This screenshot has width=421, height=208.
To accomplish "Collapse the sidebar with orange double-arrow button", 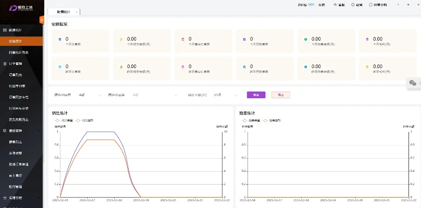I will coord(42,20).
